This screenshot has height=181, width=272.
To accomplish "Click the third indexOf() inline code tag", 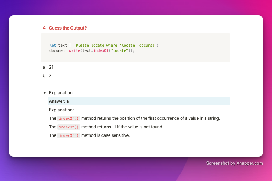I will pyautogui.click(x=69, y=135).
